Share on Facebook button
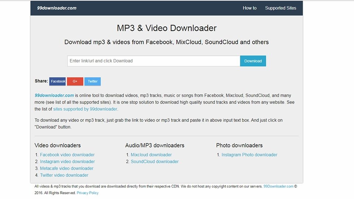Viewport: 354px width, 199px height. (x=58, y=81)
